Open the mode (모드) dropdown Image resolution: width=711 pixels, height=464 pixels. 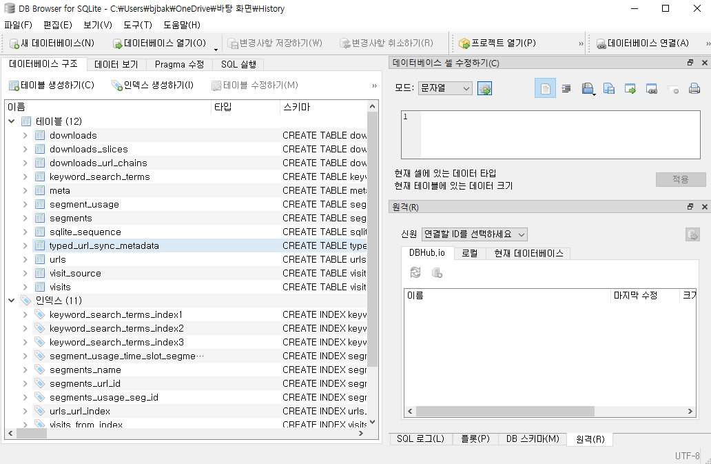(445, 88)
